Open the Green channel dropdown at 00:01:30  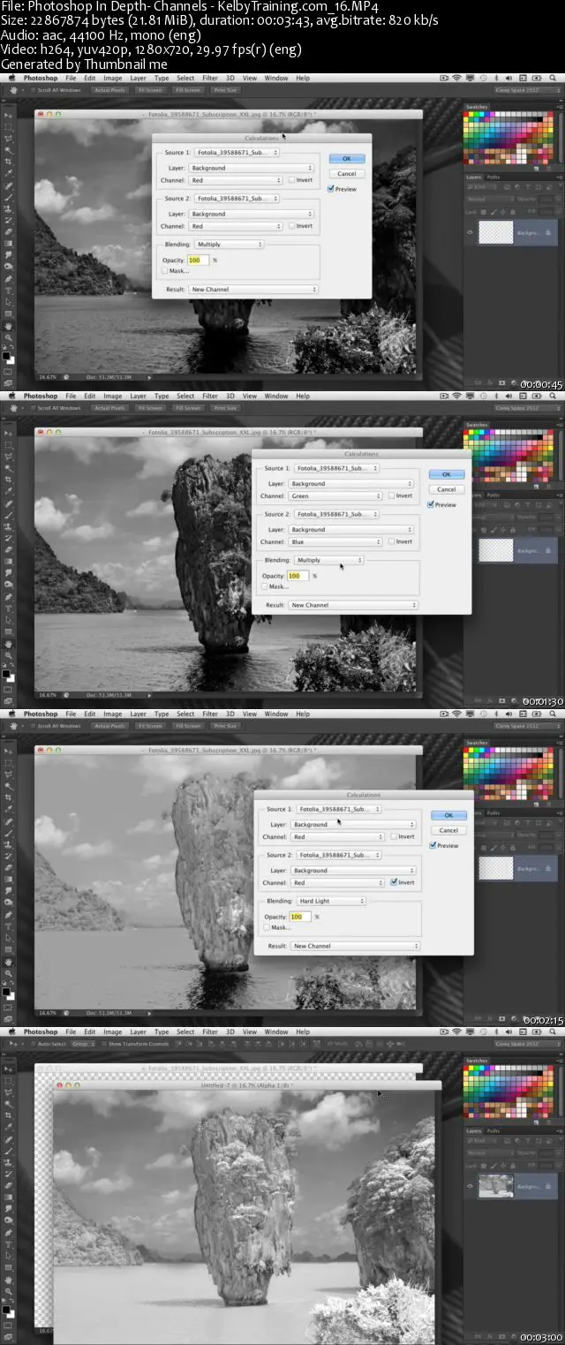pos(335,496)
